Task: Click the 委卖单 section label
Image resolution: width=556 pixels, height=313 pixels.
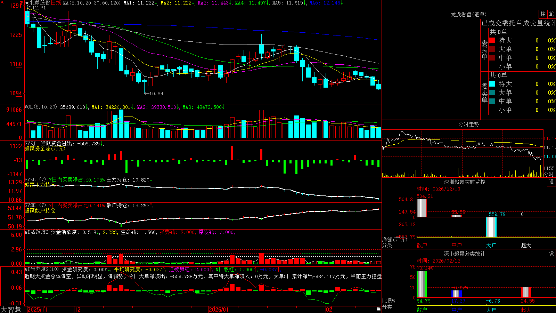Action: point(484,93)
